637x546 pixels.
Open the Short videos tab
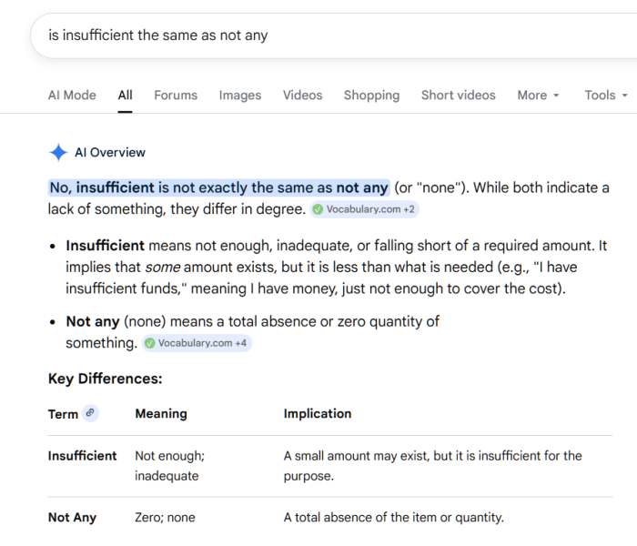click(458, 96)
